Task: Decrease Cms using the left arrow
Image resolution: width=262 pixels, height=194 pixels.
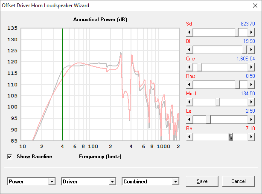Action: [189, 67]
